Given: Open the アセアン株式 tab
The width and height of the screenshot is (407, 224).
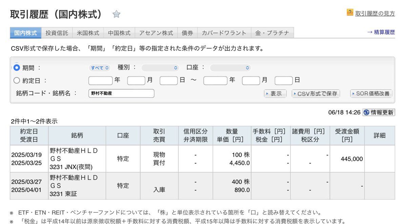Looking at the screenshot, I should (x=156, y=33).
